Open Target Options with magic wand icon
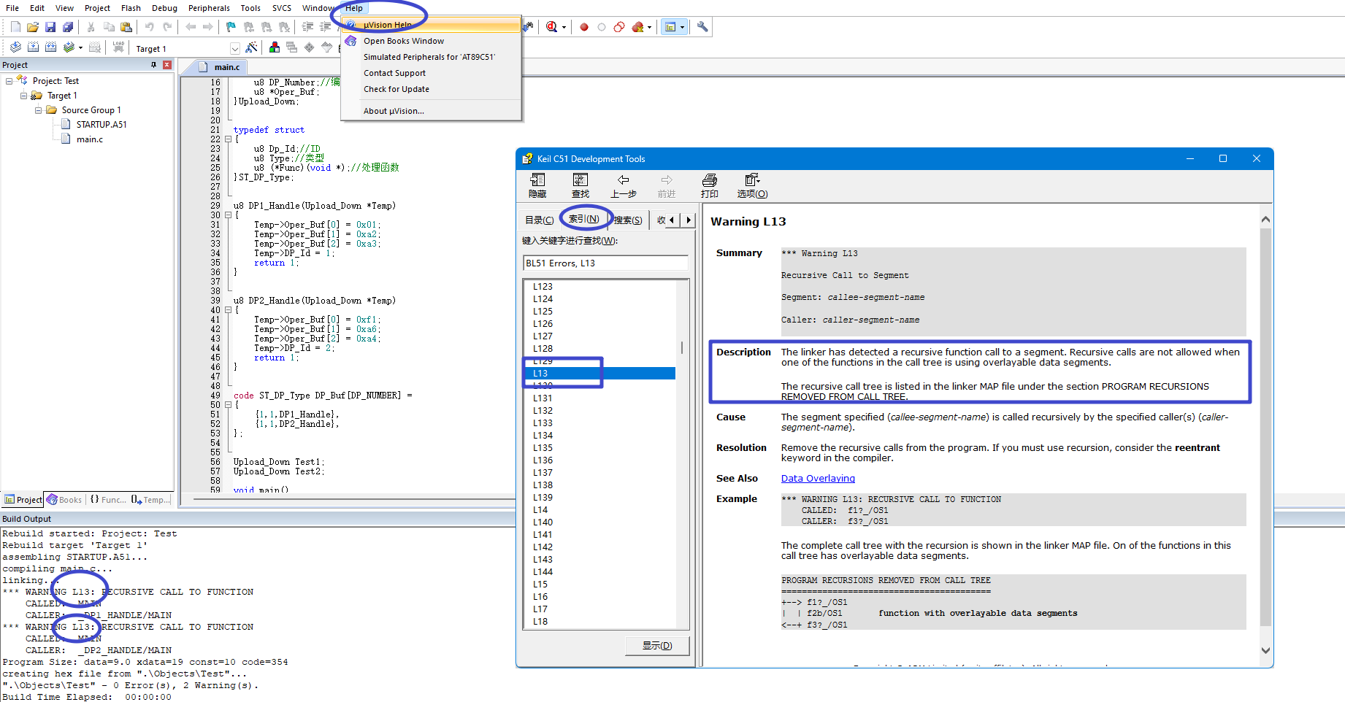Viewport: 1345px width, 702px height. [x=252, y=47]
